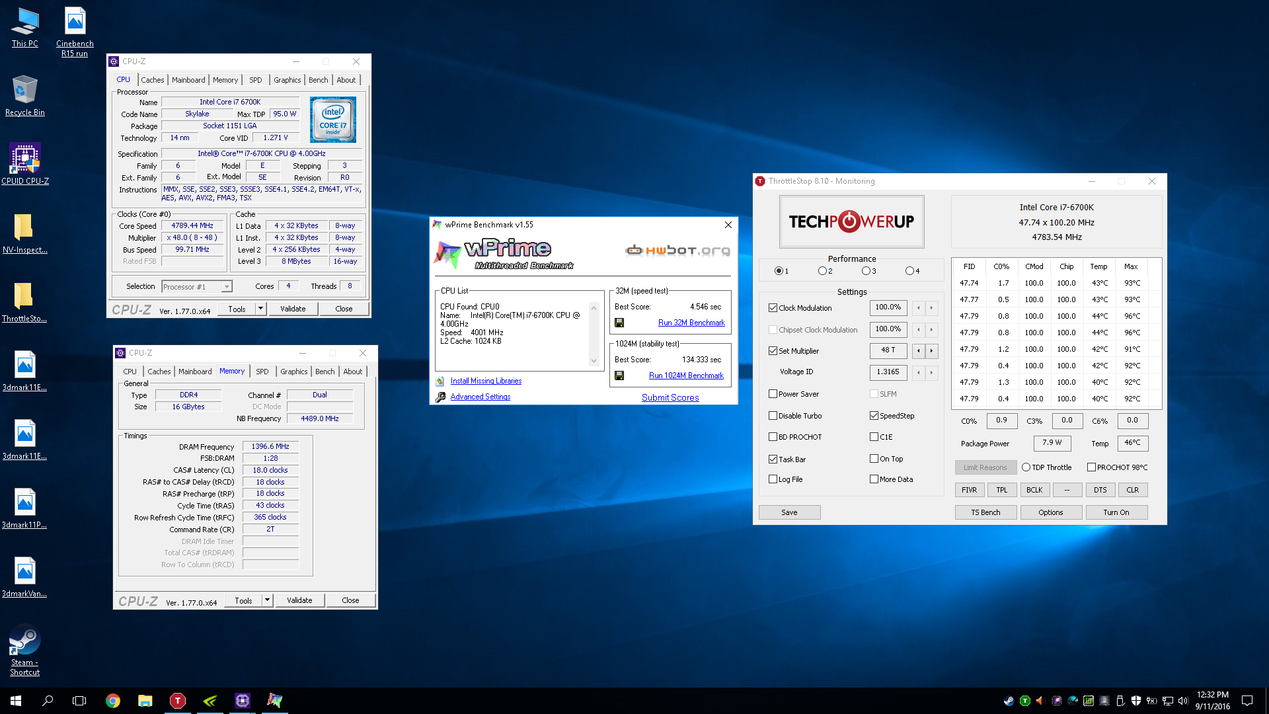The image size is (1269, 714).
Task: Click the Set Multiplier value field
Action: click(x=888, y=350)
